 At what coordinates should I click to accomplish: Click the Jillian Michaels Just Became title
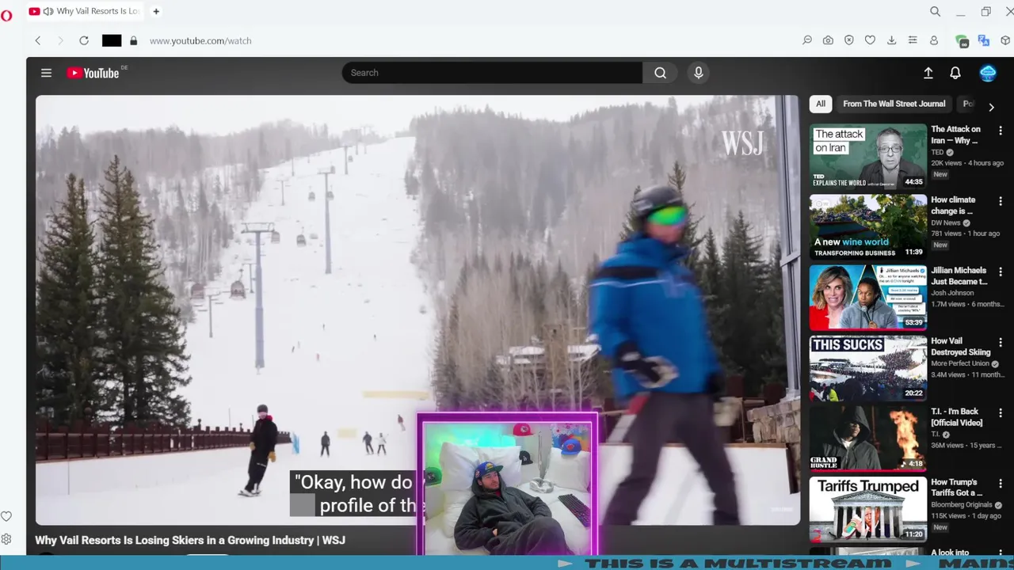(x=959, y=275)
